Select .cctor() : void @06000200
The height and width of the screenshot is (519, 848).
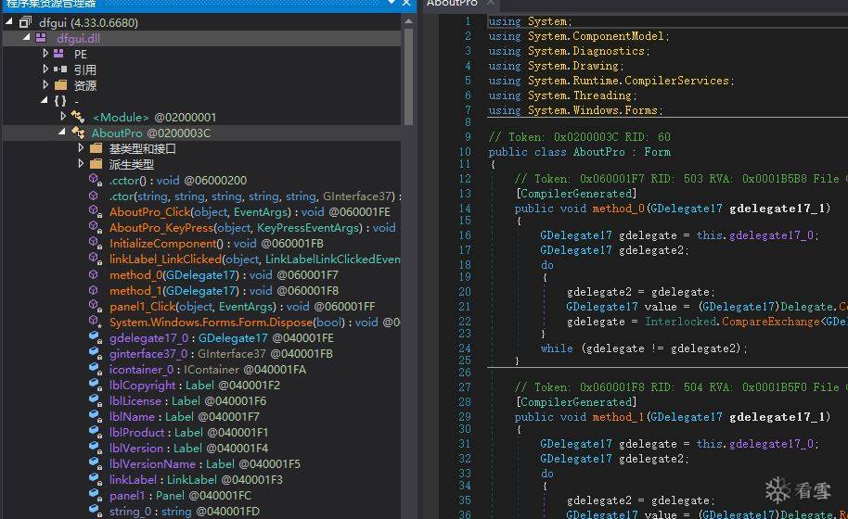click(x=178, y=180)
